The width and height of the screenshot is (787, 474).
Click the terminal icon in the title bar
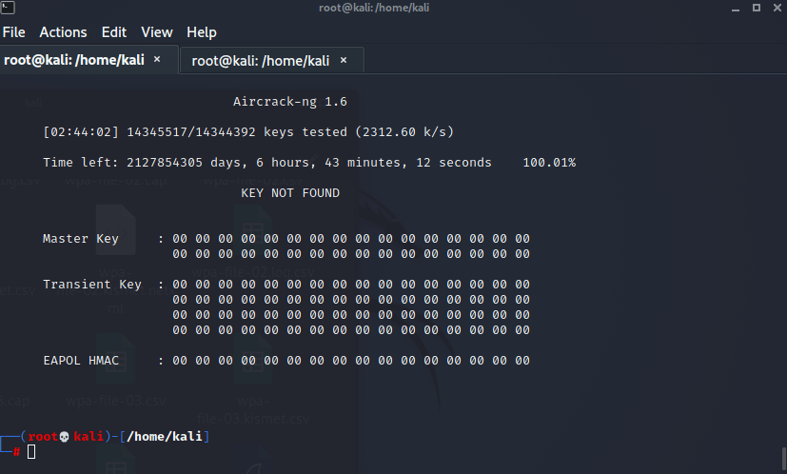(8, 9)
